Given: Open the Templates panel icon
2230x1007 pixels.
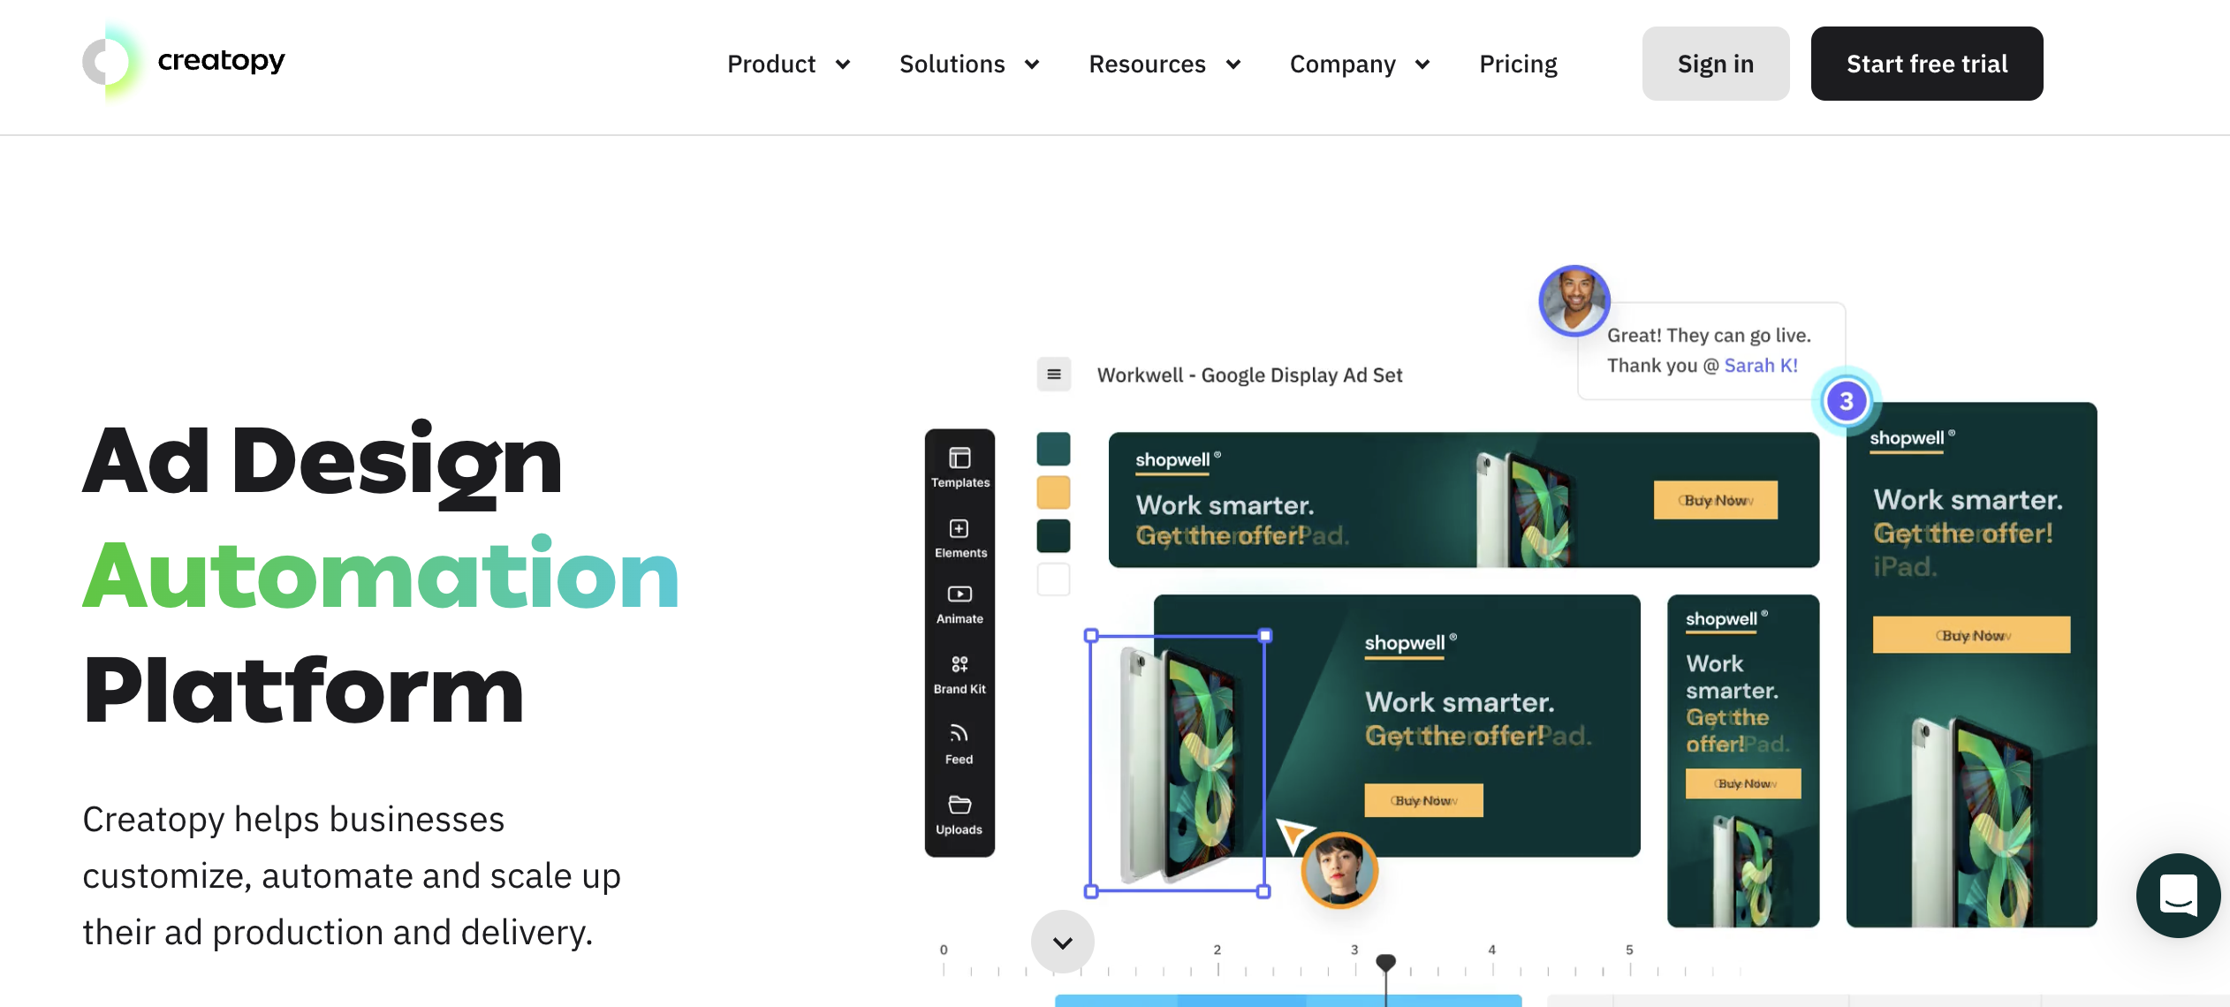Looking at the screenshot, I should click(960, 467).
